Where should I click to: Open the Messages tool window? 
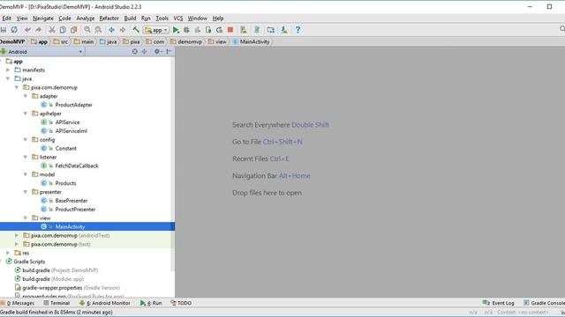tap(18, 303)
